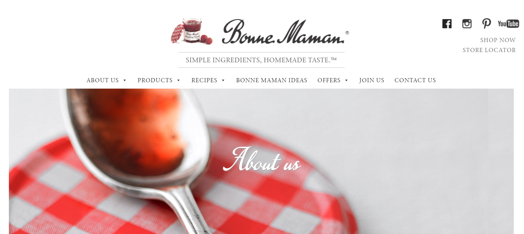Open the YouTube channel icon

click(x=508, y=24)
